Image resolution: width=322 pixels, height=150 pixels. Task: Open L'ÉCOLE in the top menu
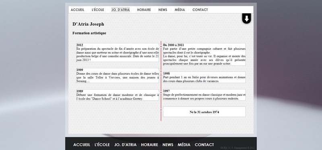pos(98,10)
